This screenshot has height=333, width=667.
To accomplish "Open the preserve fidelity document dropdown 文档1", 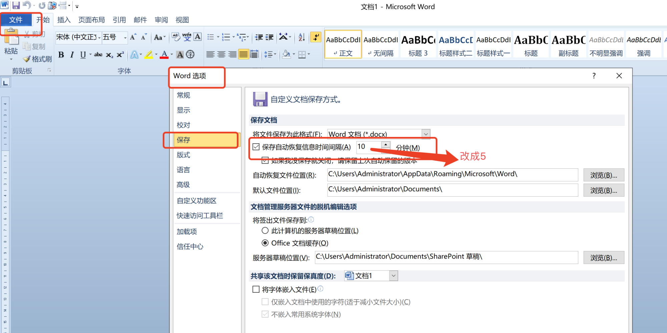I will [394, 276].
